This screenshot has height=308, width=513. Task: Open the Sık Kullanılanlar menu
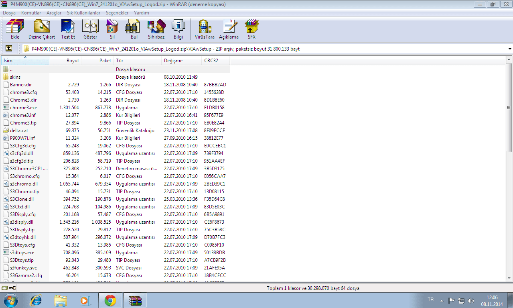[x=84, y=13]
